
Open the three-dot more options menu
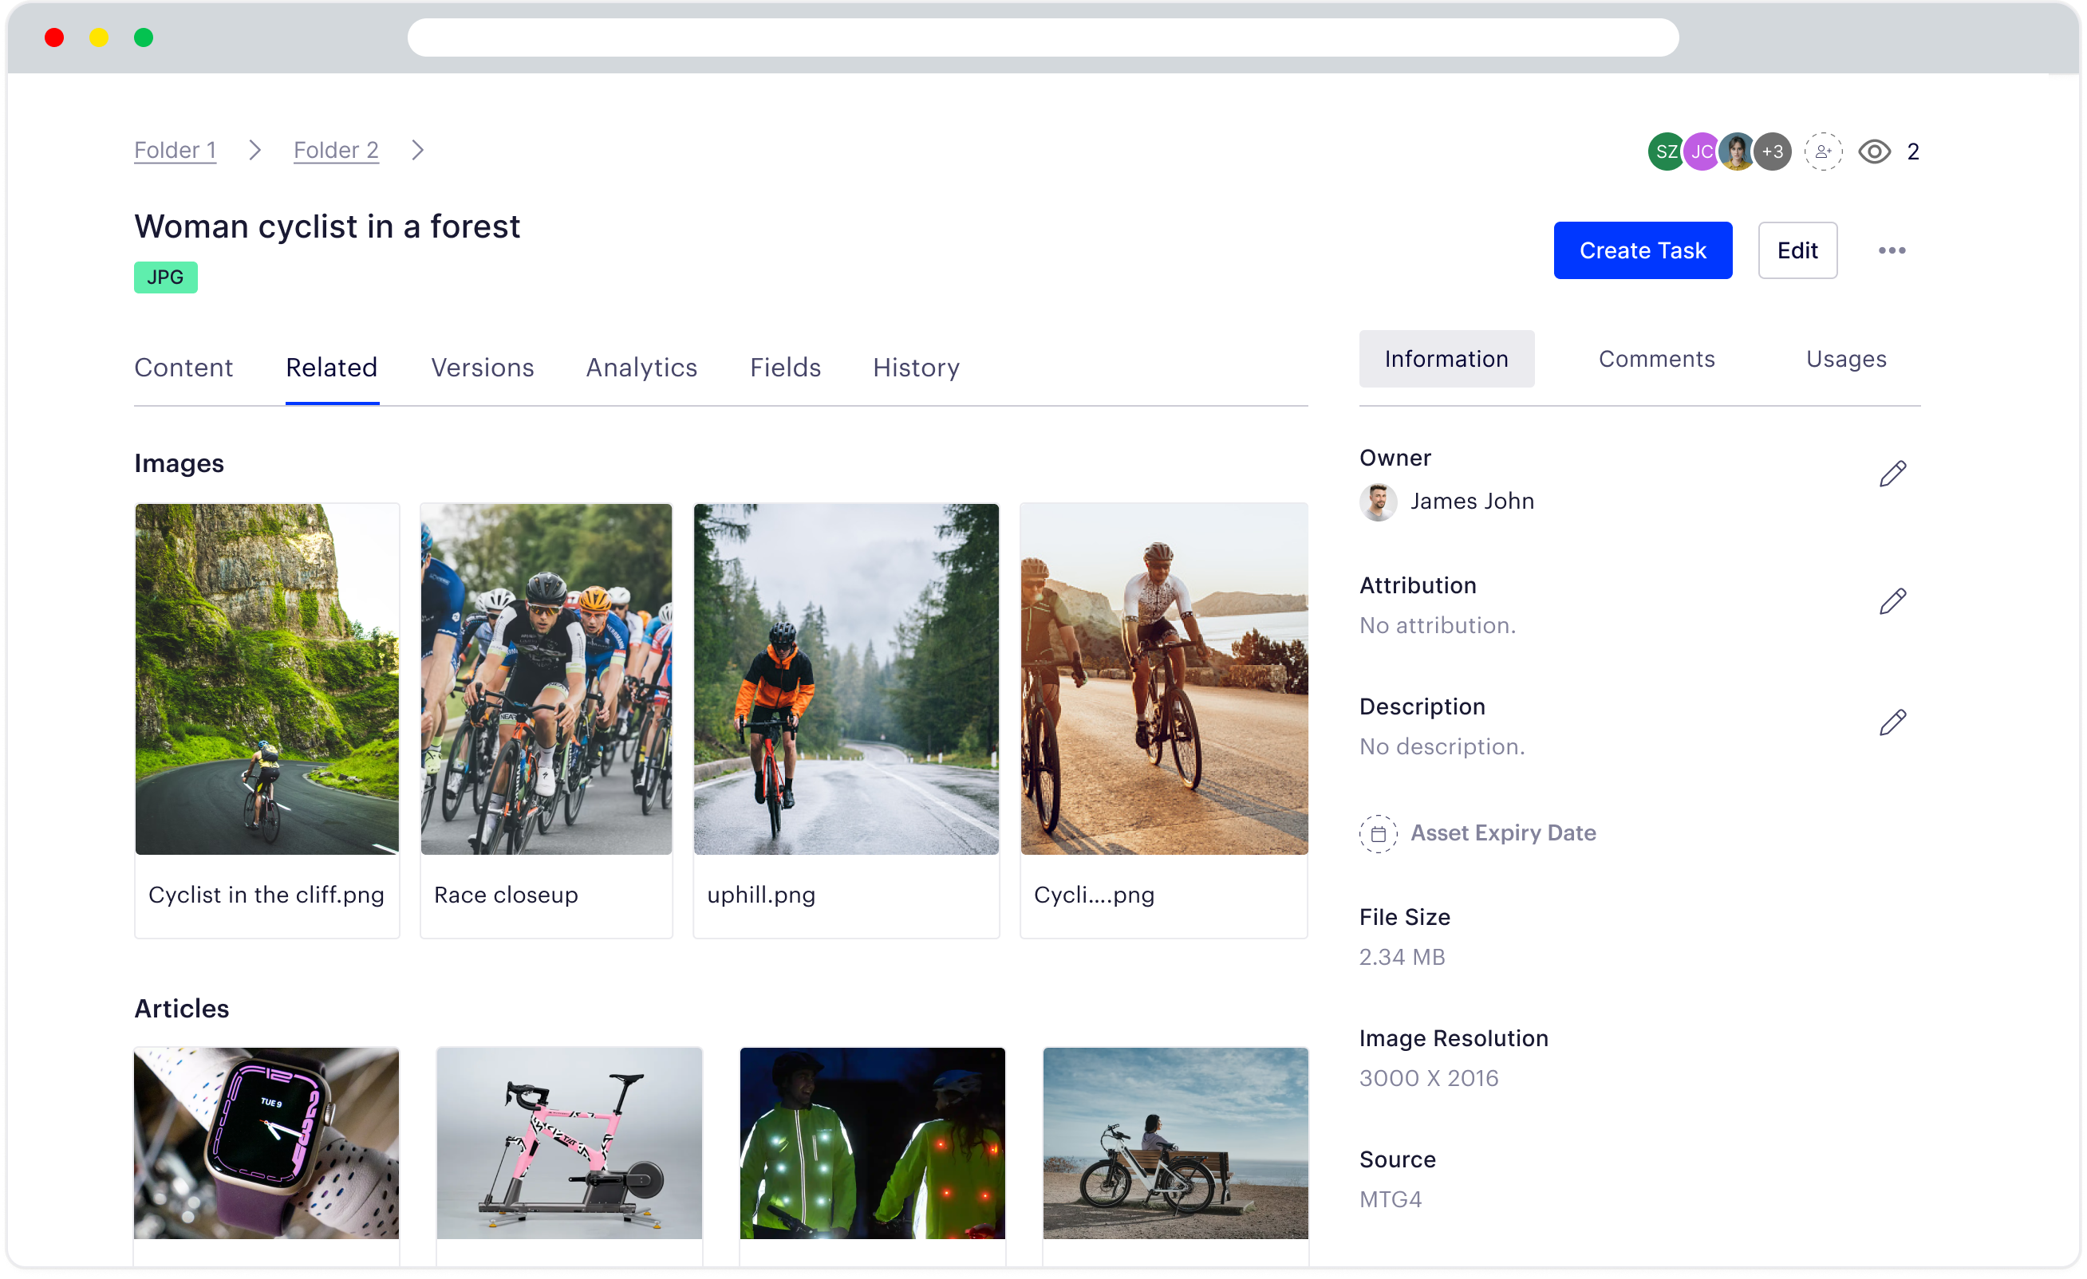tap(1892, 250)
